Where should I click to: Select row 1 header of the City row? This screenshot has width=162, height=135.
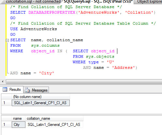tap(7, 125)
